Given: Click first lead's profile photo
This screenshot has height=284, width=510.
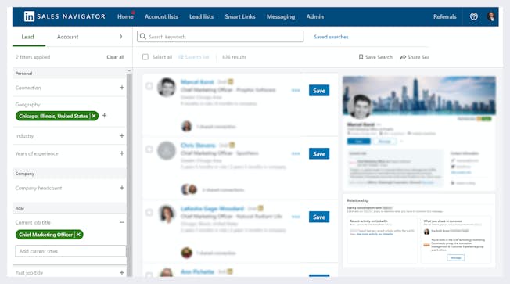Looking at the screenshot, I should [166, 87].
